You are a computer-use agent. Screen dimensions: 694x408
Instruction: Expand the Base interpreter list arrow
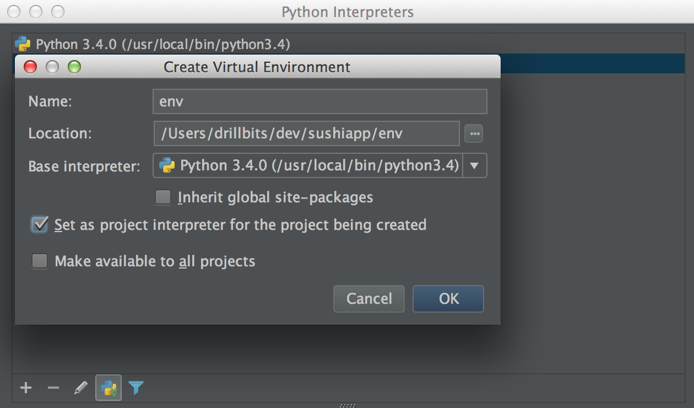coord(474,165)
